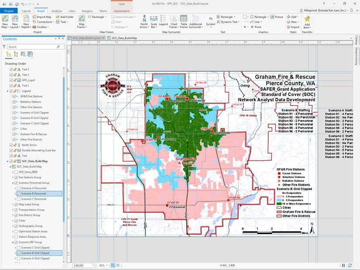
Task: Uncheck the Scenario B Personnel layer
Action: [19, 194]
